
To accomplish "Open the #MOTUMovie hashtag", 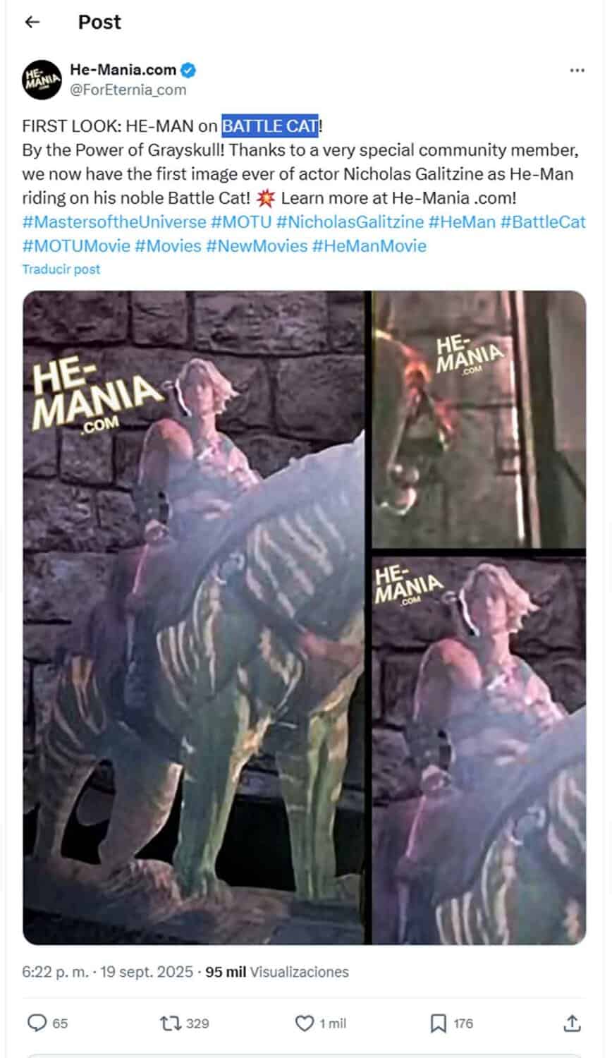I will pos(76,245).
